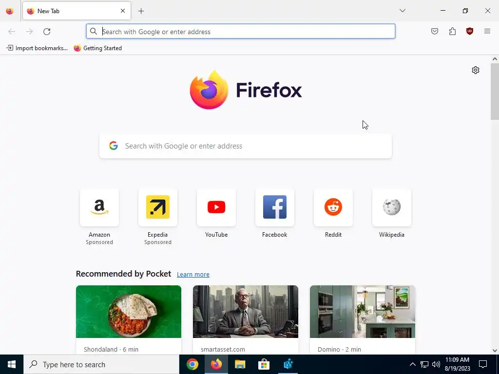Open the Firefox application hamburger menu

click(487, 31)
